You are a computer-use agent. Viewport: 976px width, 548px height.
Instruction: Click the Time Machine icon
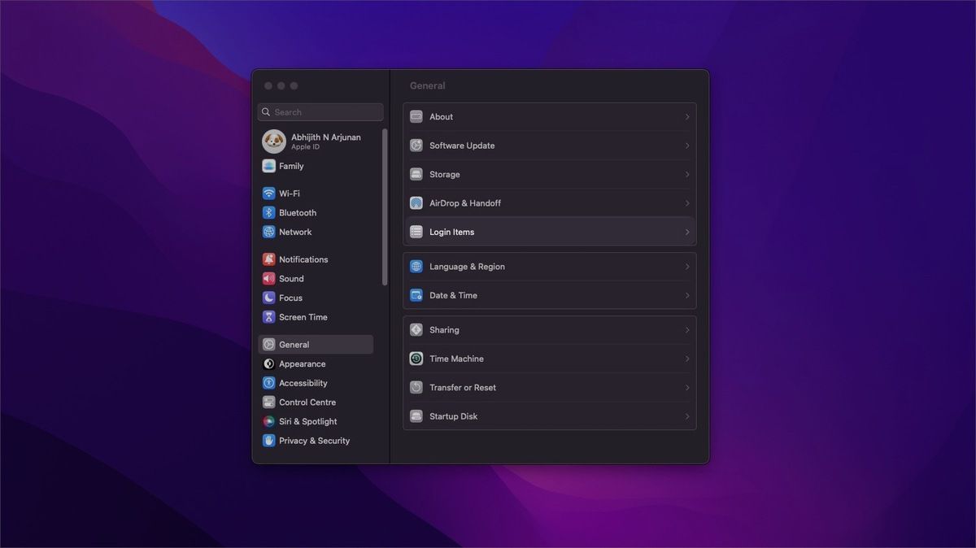[x=416, y=359]
